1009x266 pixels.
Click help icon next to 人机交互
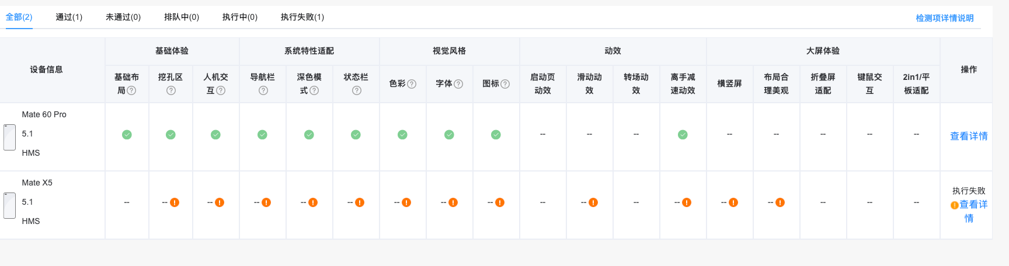click(221, 90)
